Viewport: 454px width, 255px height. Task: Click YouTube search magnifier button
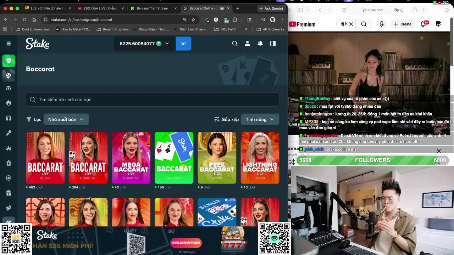(x=364, y=24)
